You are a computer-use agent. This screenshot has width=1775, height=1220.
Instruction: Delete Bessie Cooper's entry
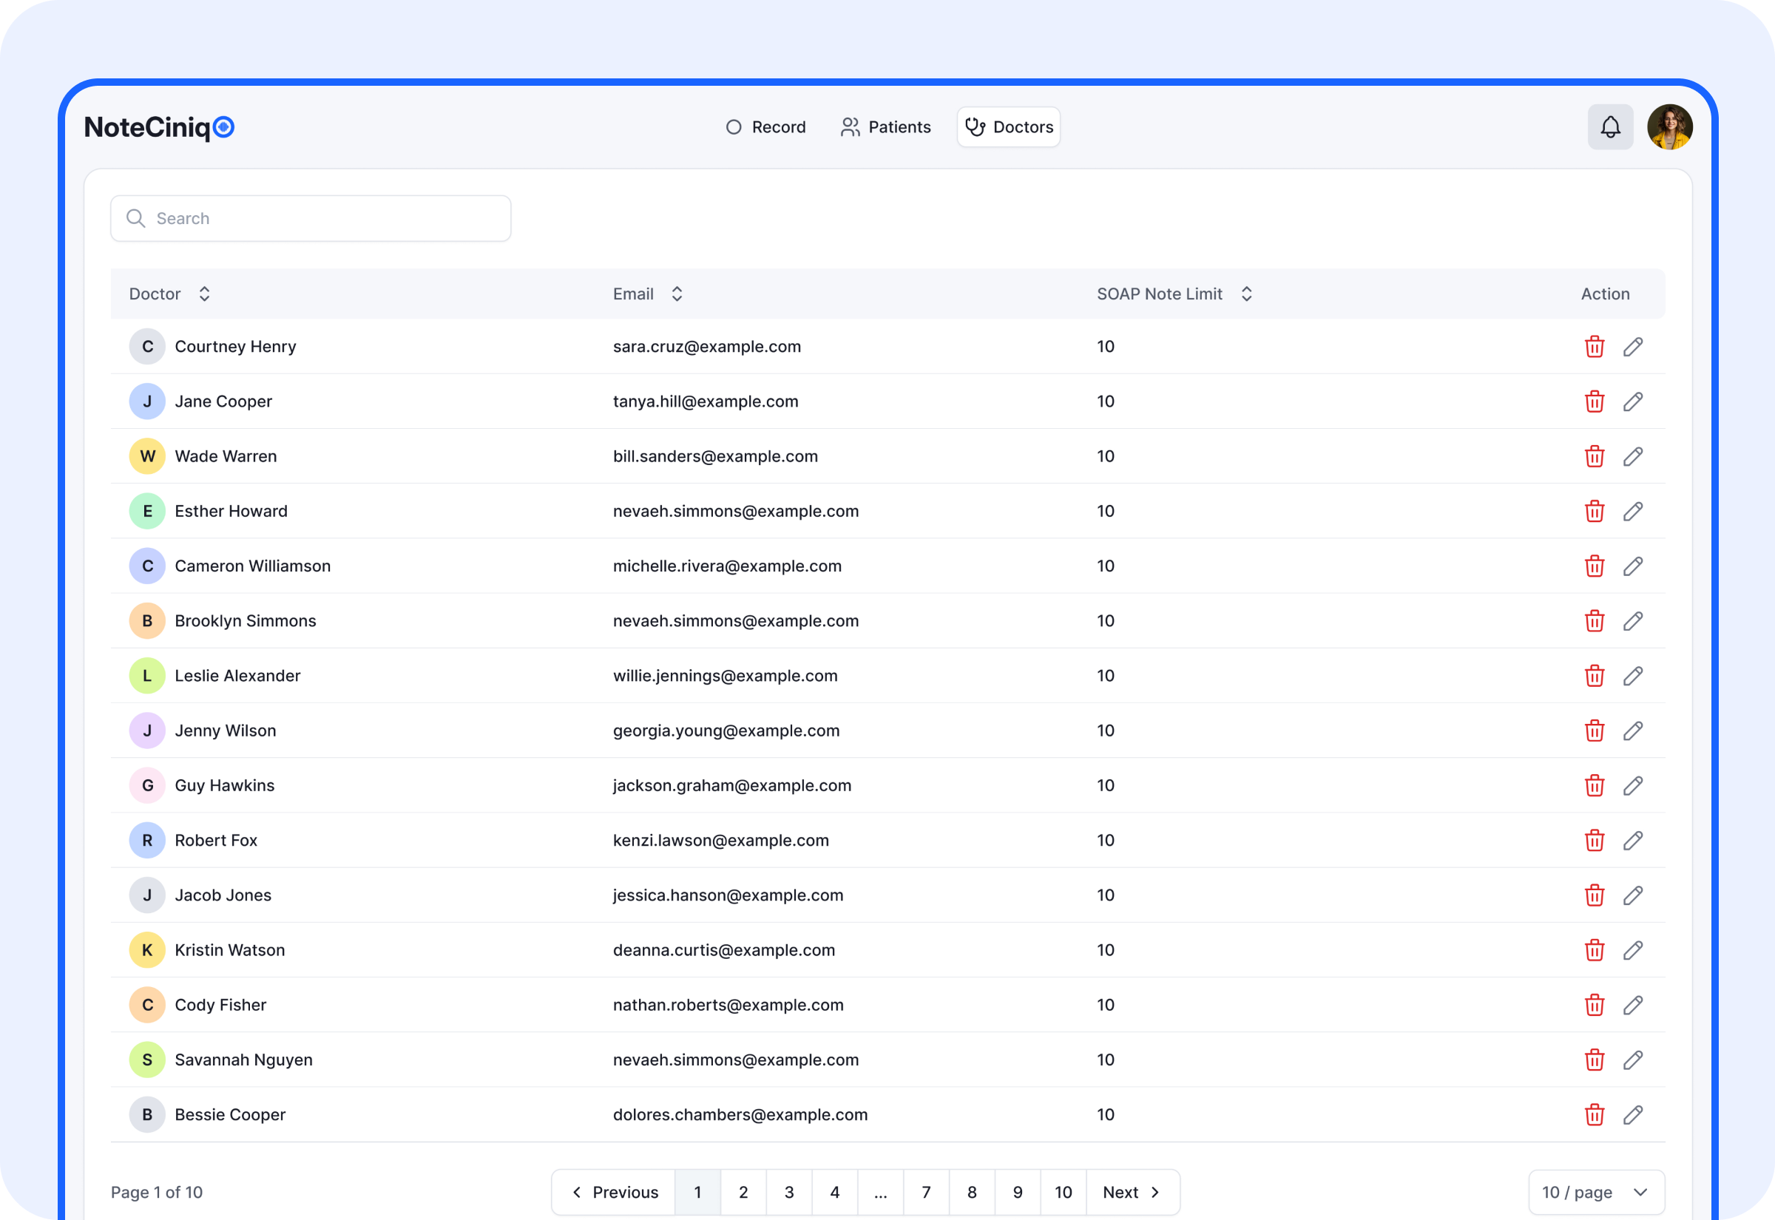tap(1594, 1114)
